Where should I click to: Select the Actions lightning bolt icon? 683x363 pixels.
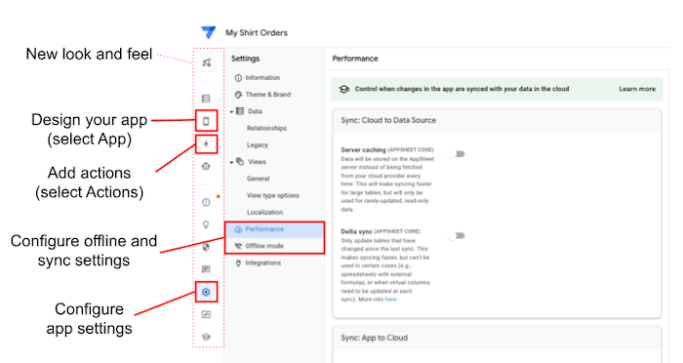206,143
